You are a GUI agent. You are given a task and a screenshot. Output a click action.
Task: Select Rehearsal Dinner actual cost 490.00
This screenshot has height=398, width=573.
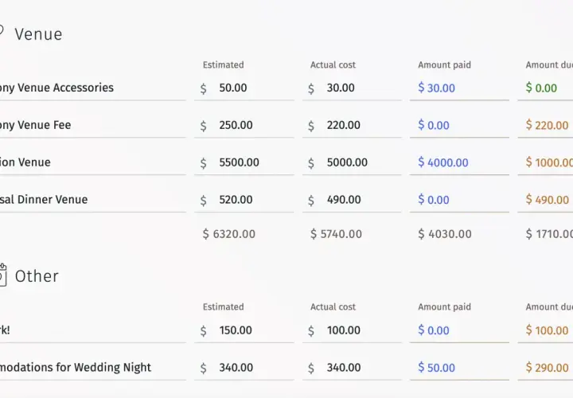tap(352, 200)
